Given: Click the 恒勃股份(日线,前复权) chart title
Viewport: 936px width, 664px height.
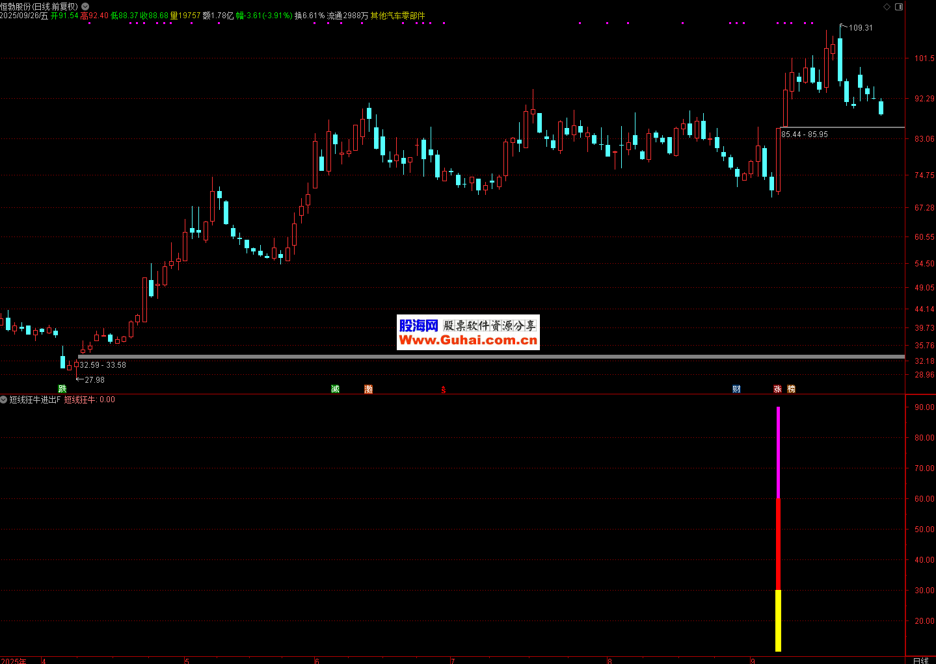Looking at the screenshot, I should click(x=39, y=6).
